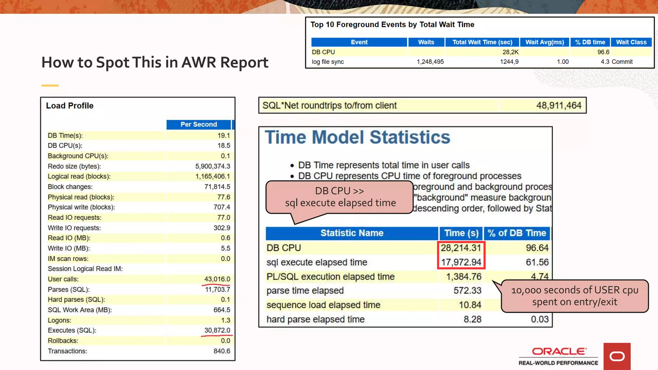The image size is (658, 370).
Task: Select SQL Work Area value 664.5
Action: (222, 310)
